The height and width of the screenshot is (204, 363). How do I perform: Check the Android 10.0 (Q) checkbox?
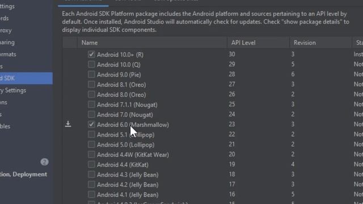point(91,64)
